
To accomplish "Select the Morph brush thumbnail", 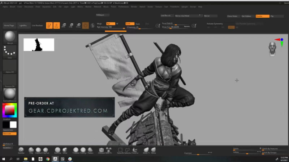I will (x=10, y=37).
